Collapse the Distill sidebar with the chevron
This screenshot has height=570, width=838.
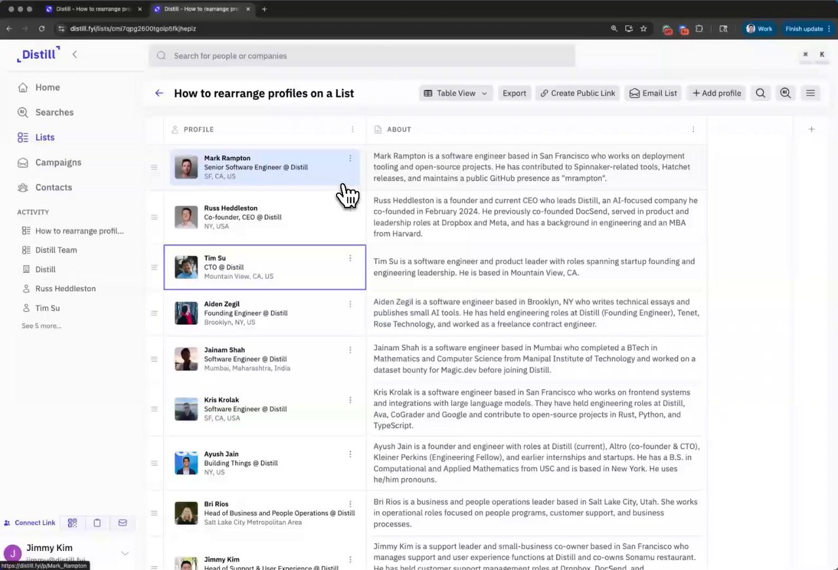(75, 54)
